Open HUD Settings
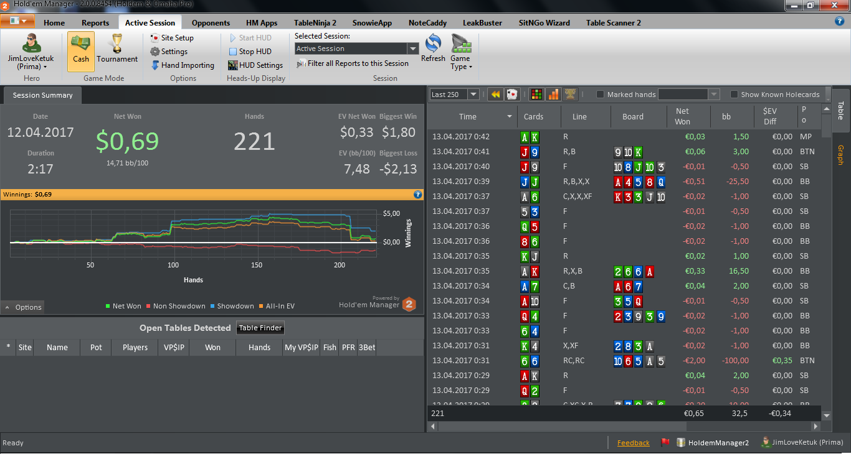Screen dimensions: 851x454 pos(255,65)
